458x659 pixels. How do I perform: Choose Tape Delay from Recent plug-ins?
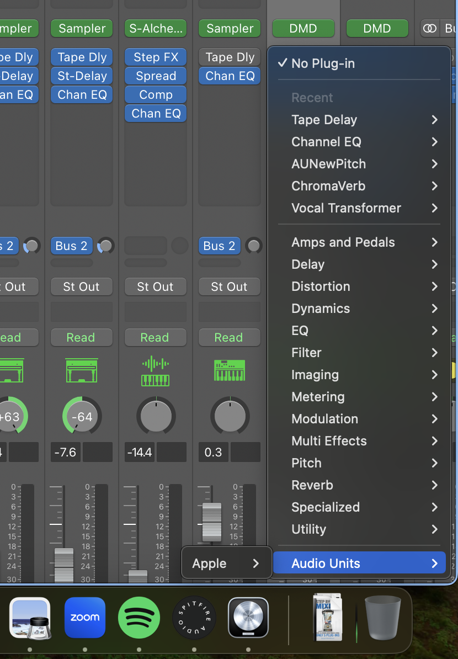click(359, 120)
